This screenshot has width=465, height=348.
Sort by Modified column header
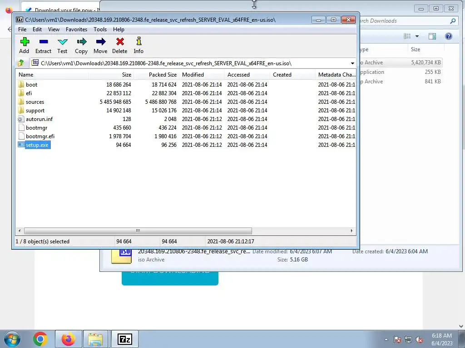click(x=202, y=75)
